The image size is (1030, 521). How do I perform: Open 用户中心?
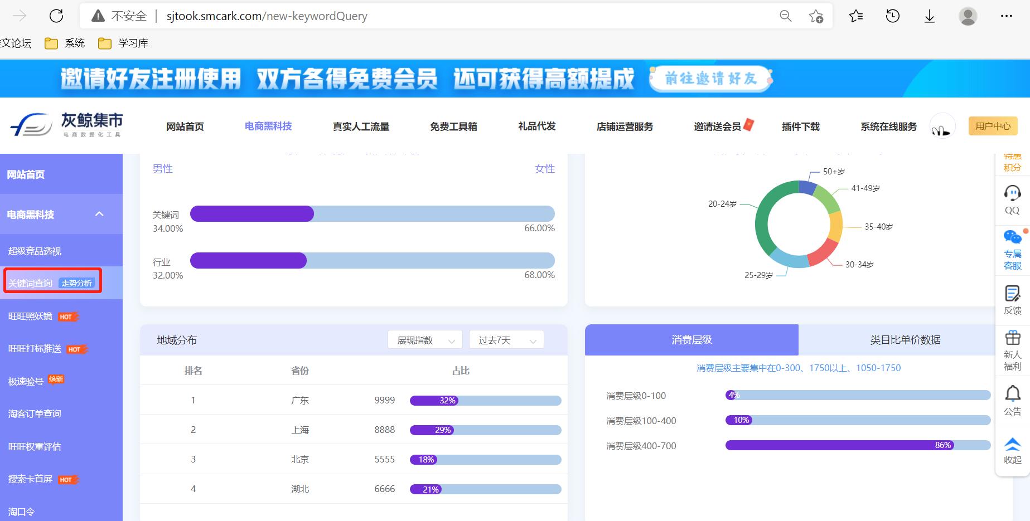992,126
